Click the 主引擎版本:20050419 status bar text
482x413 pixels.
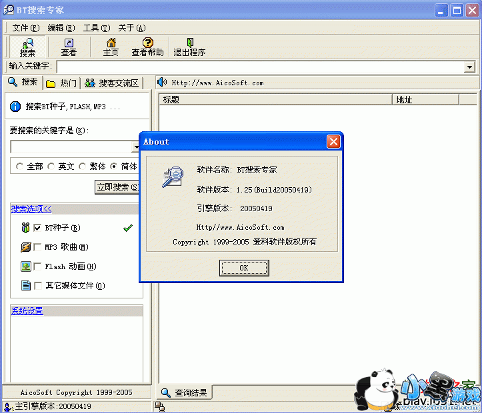53,406
